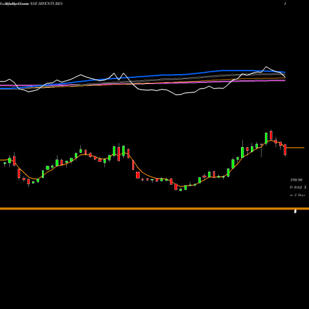The height and width of the screenshot is (309, 309).
Task: Click the 'in 2 Days' text label
Action: click(x=297, y=195)
